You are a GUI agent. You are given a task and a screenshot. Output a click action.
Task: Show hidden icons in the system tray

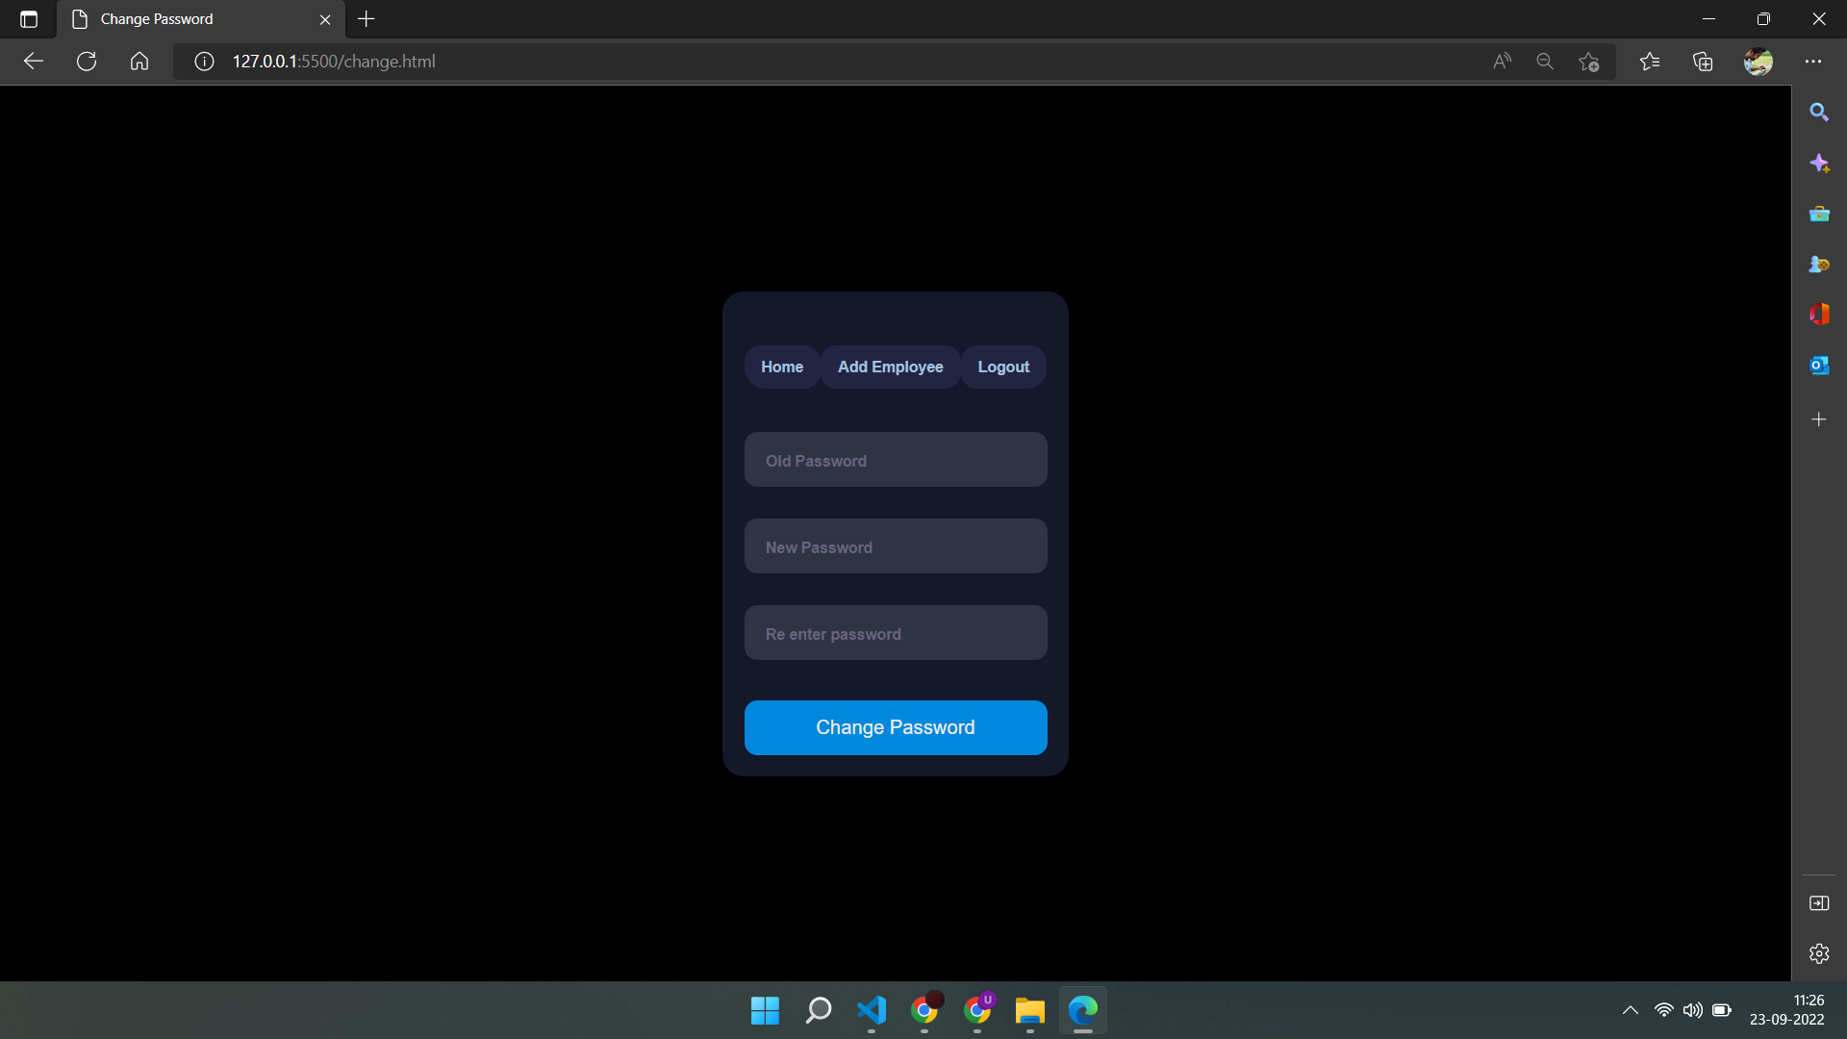tap(1631, 1010)
